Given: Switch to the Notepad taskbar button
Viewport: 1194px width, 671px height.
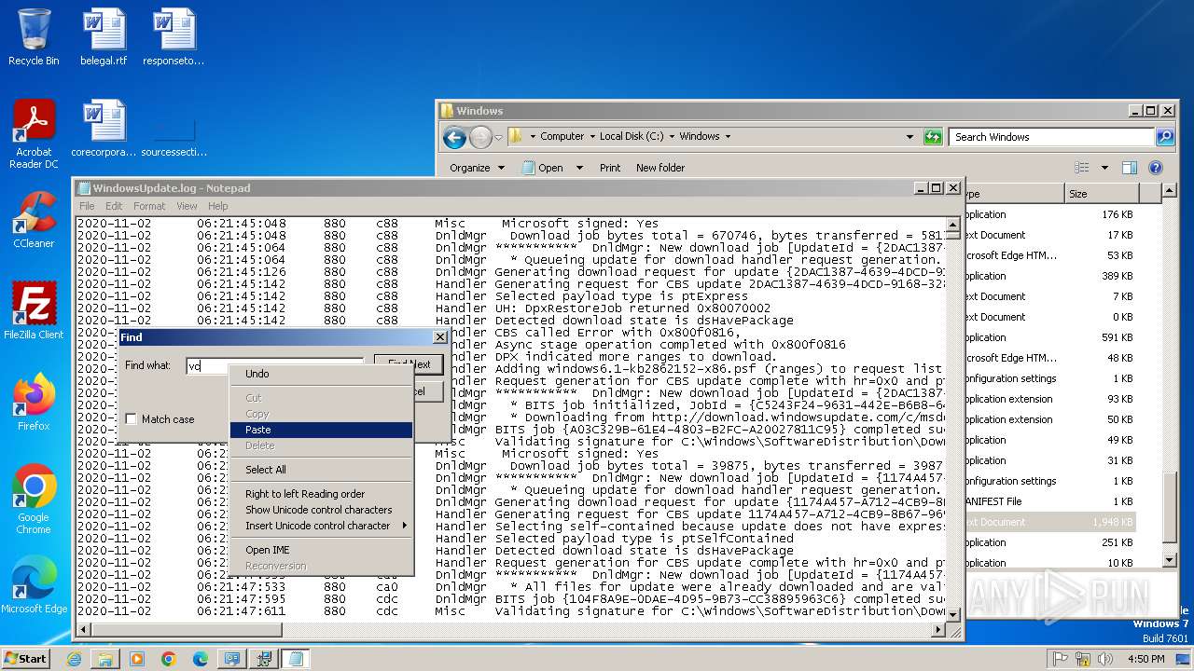Looking at the screenshot, I should [x=296, y=659].
